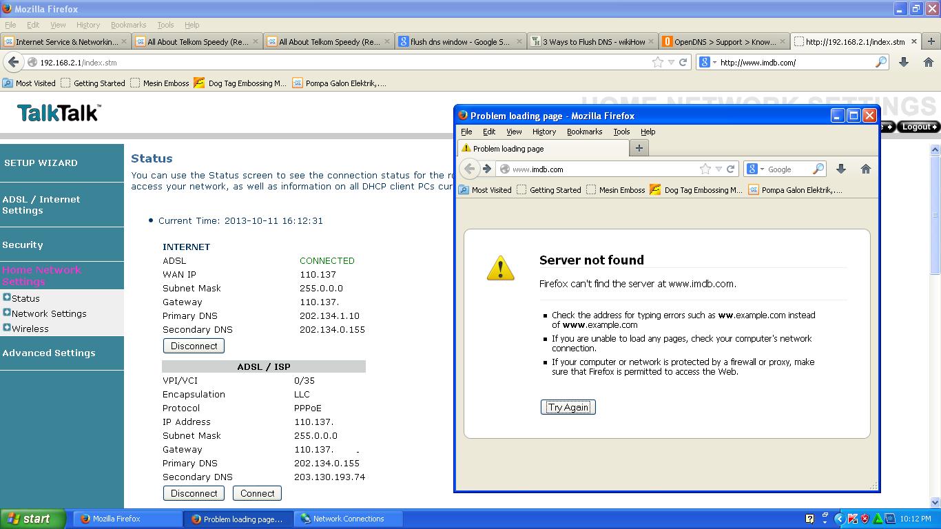Click back arrow in Problem loading page window

coord(469,169)
